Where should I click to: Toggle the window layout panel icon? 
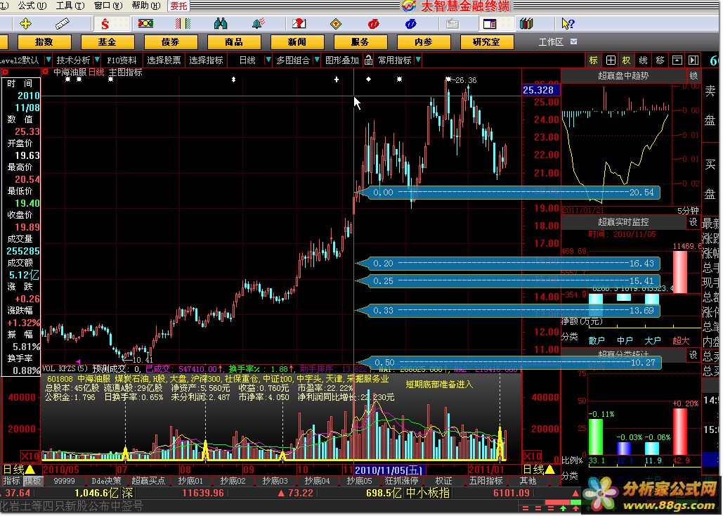489,23
